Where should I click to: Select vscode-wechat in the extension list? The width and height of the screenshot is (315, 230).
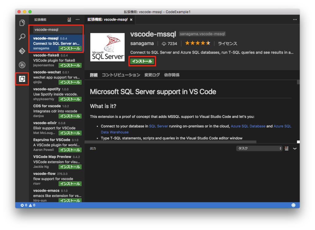point(57,77)
